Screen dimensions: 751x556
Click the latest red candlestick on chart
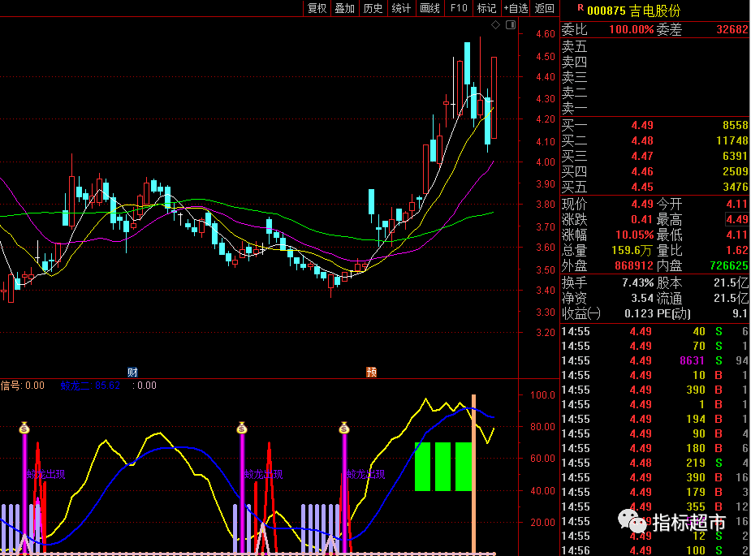pos(494,97)
